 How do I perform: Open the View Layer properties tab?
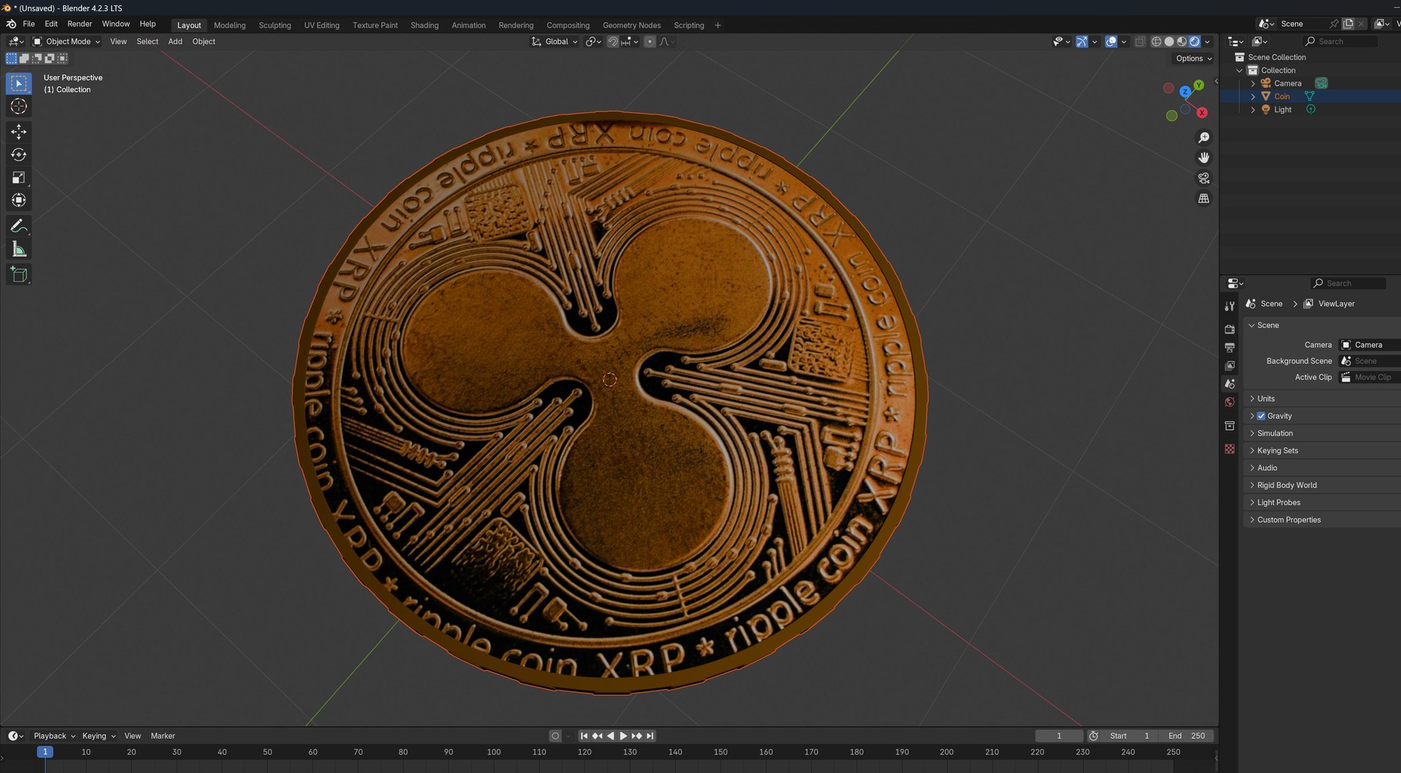click(x=1230, y=366)
